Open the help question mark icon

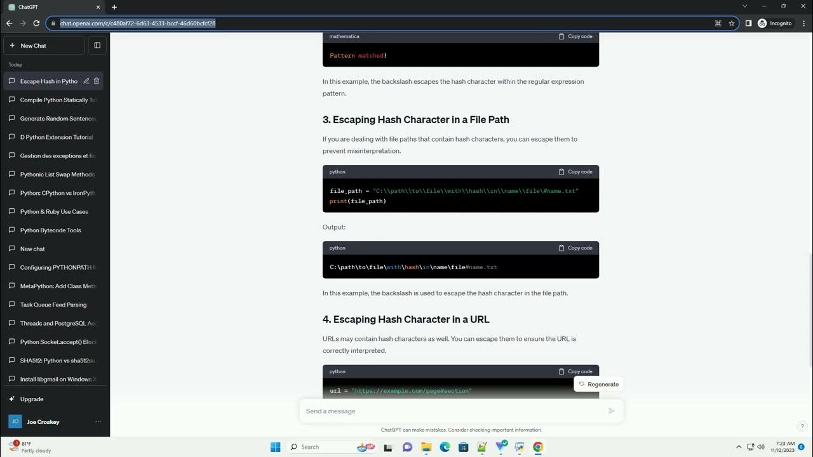click(802, 426)
